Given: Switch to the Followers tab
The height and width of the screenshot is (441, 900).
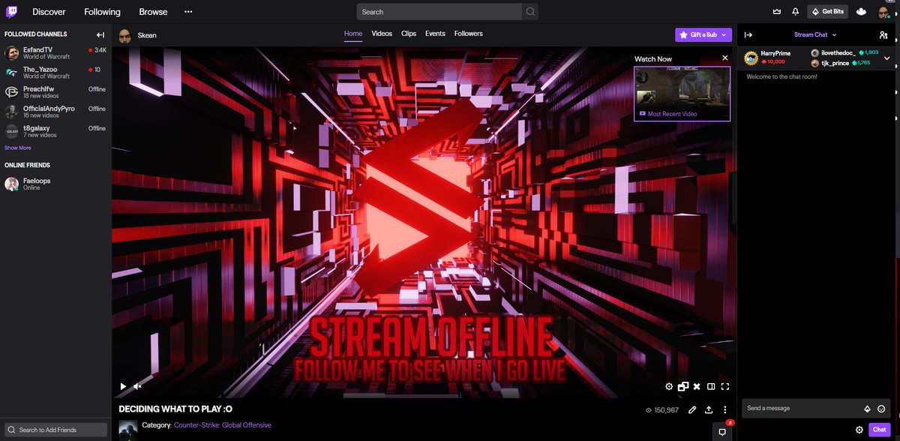Looking at the screenshot, I should click(469, 34).
